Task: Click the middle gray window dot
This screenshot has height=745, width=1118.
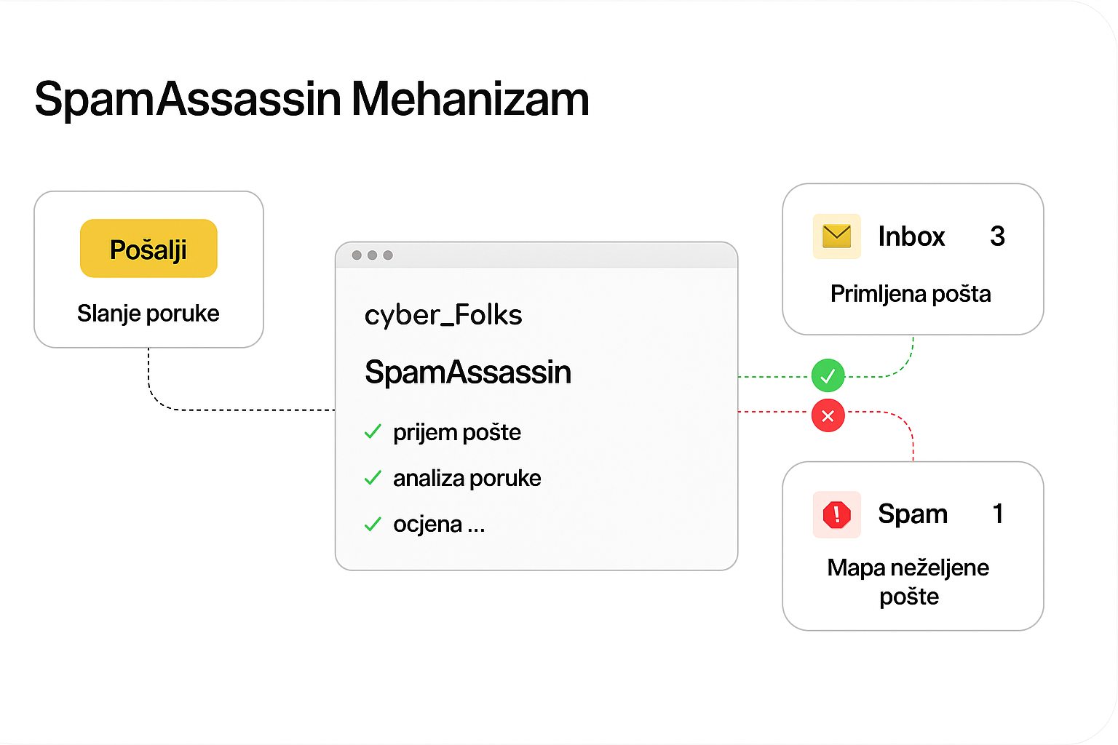Action: (372, 255)
